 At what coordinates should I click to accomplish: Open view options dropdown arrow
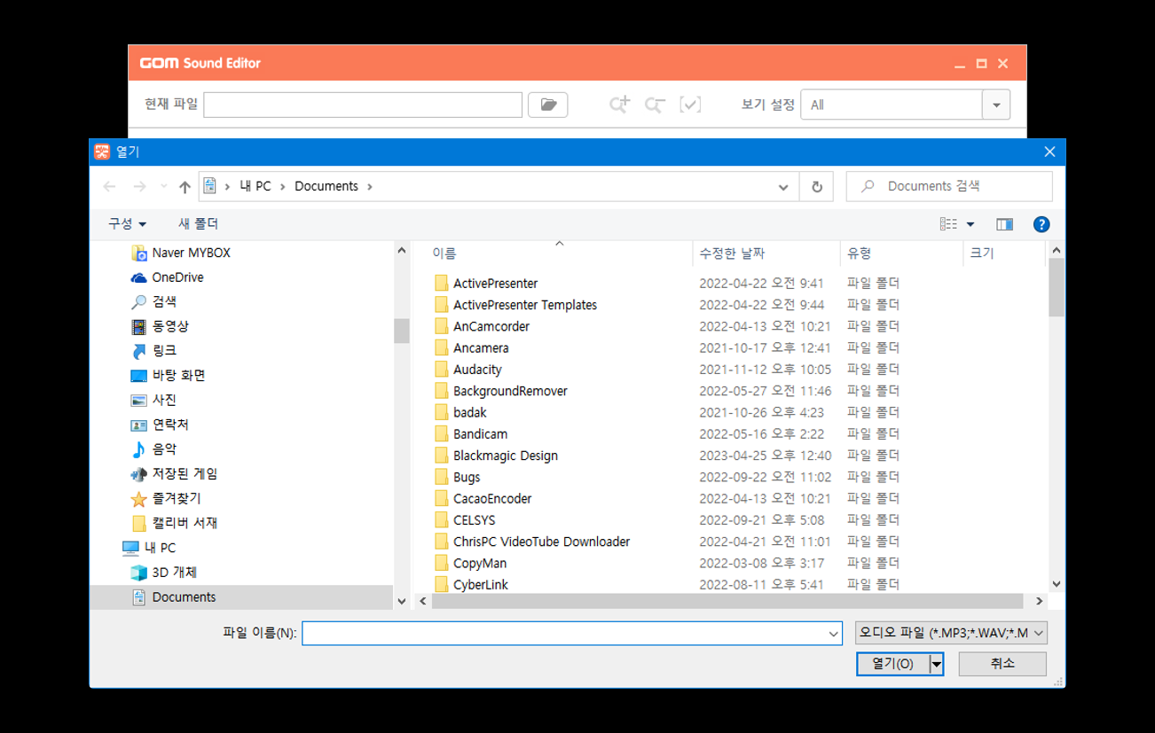point(970,224)
